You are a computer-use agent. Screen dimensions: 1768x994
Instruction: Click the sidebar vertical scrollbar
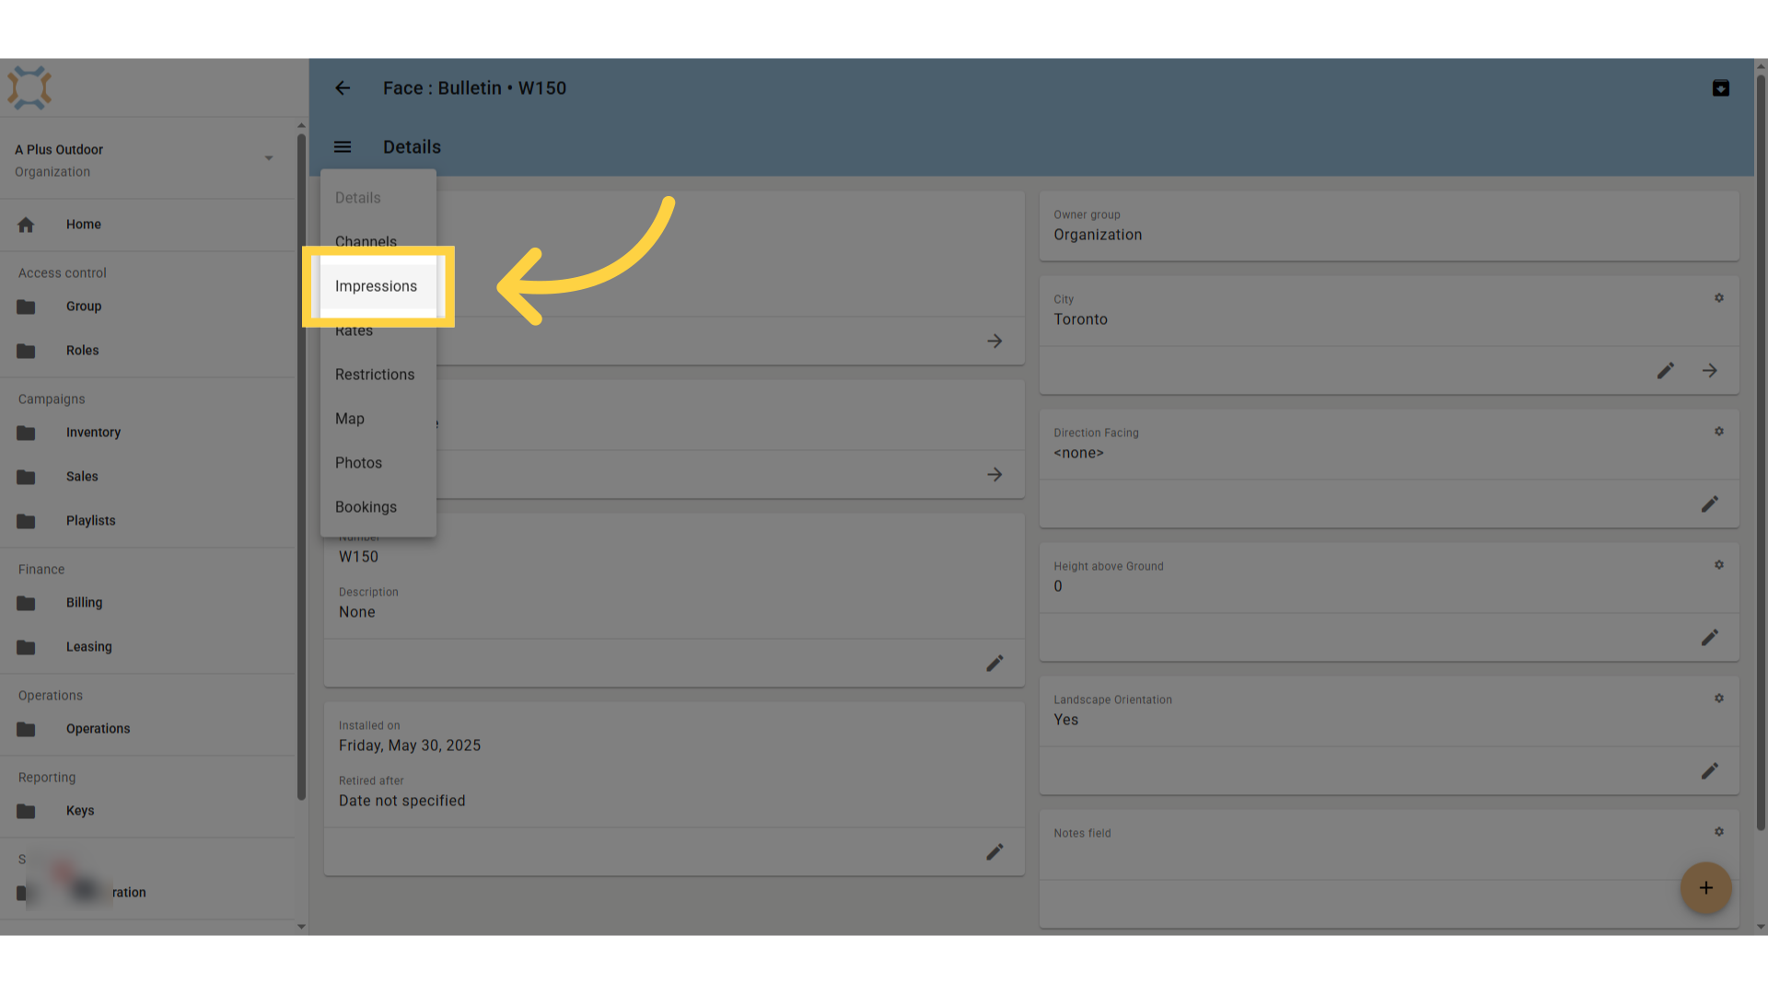[x=301, y=468]
